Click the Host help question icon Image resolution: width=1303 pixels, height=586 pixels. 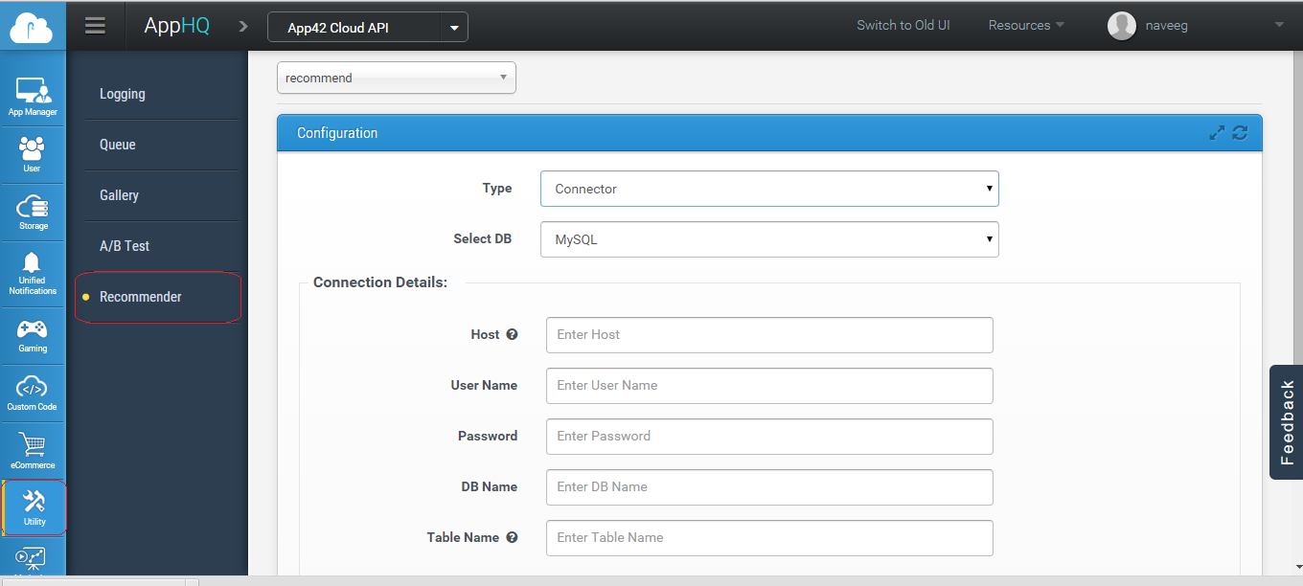tap(512, 334)
